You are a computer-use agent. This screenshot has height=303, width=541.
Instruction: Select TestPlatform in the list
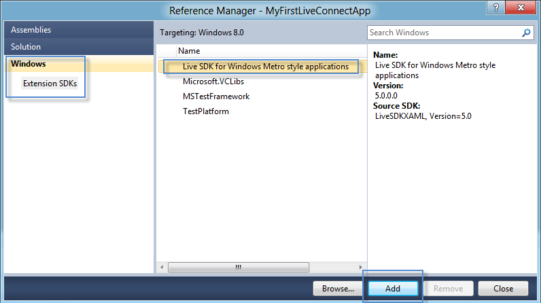pyautogui.click(x=206, y=111)
